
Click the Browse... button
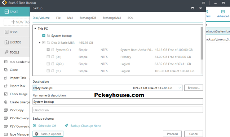(194, 88)
